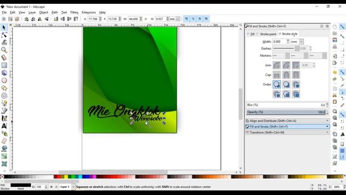The height and width of the screenshot is (195, 346).
Task: Toggle scale rounded corners with rectangles
Action: pyautogui.click(x=193, y=19)
